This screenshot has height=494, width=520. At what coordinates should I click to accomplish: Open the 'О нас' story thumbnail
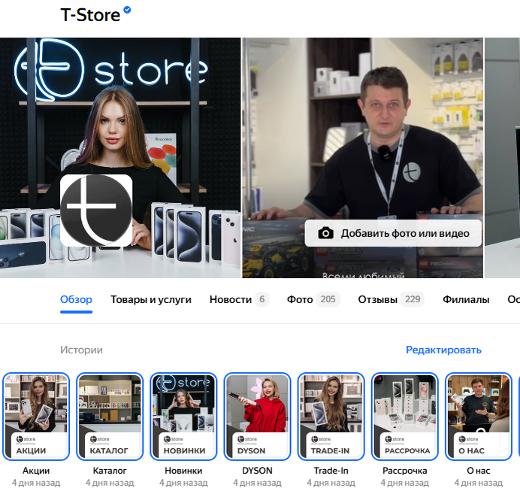(479, 417)
